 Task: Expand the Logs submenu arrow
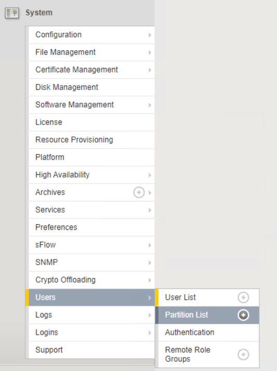tap(150, 315)
